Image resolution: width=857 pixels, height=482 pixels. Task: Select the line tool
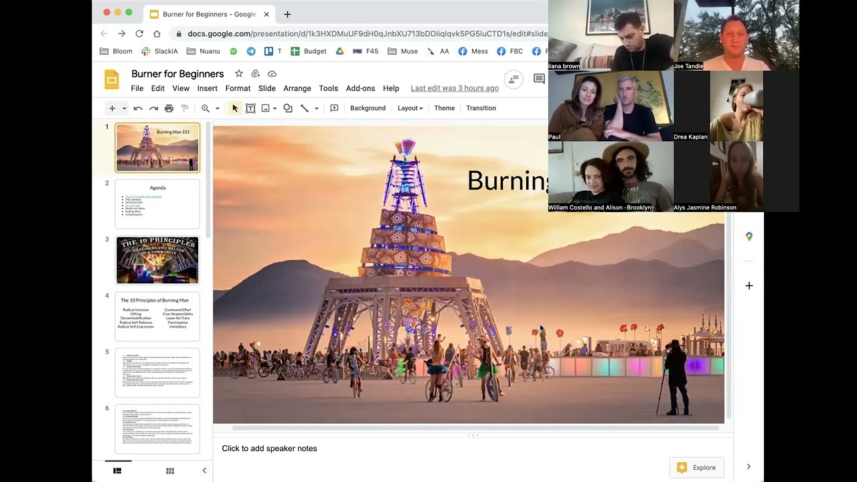click(x=305, y=108)
